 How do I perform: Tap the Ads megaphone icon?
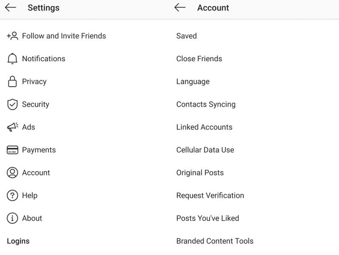tap(12, 127)
